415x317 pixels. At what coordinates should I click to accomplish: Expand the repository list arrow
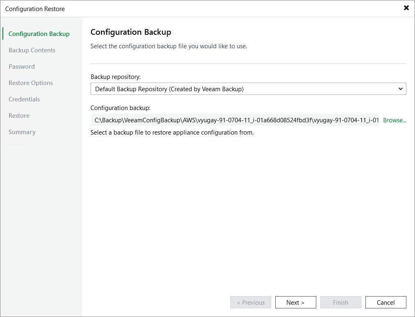click(401, 89)
